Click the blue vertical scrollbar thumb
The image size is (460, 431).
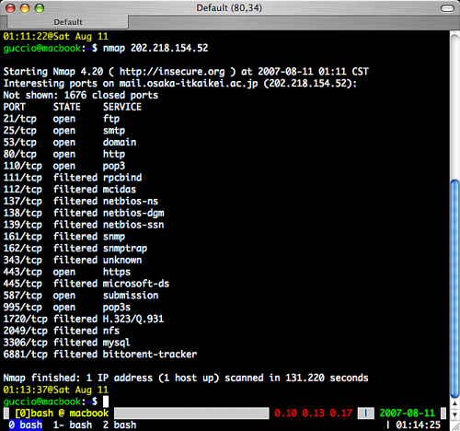click(454, 288)
